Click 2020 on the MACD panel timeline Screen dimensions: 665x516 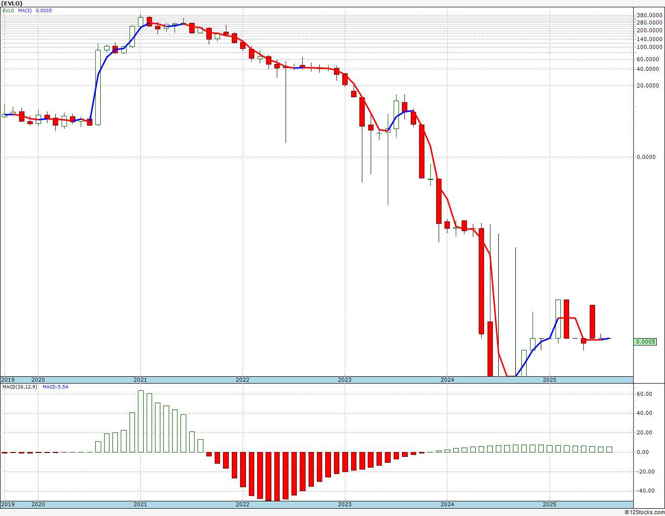(x=38, y=504)
